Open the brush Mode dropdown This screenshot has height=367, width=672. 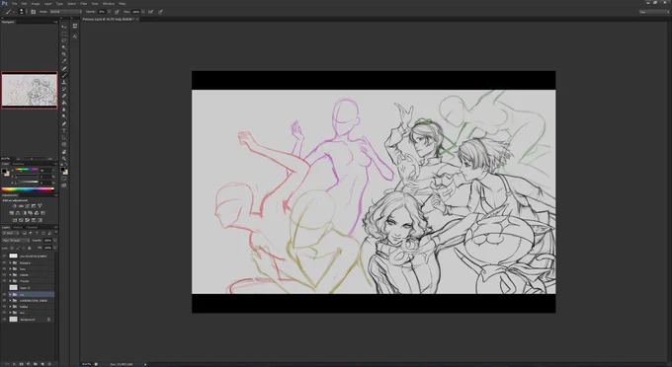(x=65, y=12)
